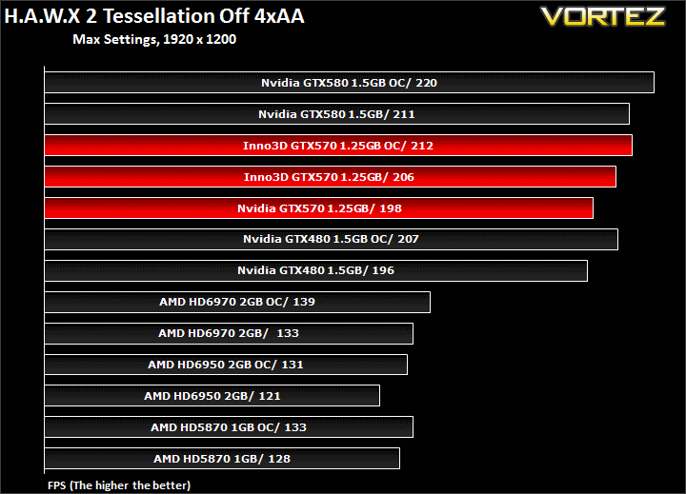Click the Max Settings 1920 x 1200 subtitle

click(x=154, y=39)
